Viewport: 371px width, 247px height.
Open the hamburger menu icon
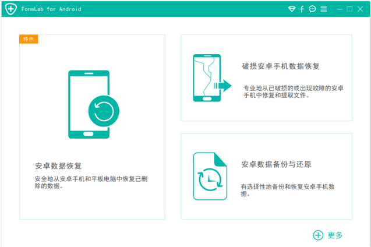[x=324, y=9]
